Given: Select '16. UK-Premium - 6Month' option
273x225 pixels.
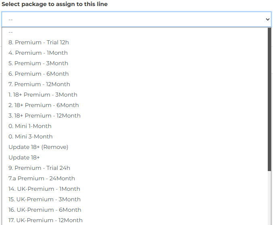Looking at the screenshot, I should click(45, 210).
